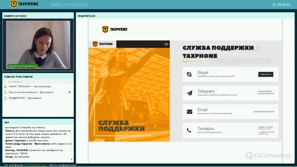The image size is (297, 167).
Task: Click the clock icon beside the session timer
Action: [x=274, y=5]
